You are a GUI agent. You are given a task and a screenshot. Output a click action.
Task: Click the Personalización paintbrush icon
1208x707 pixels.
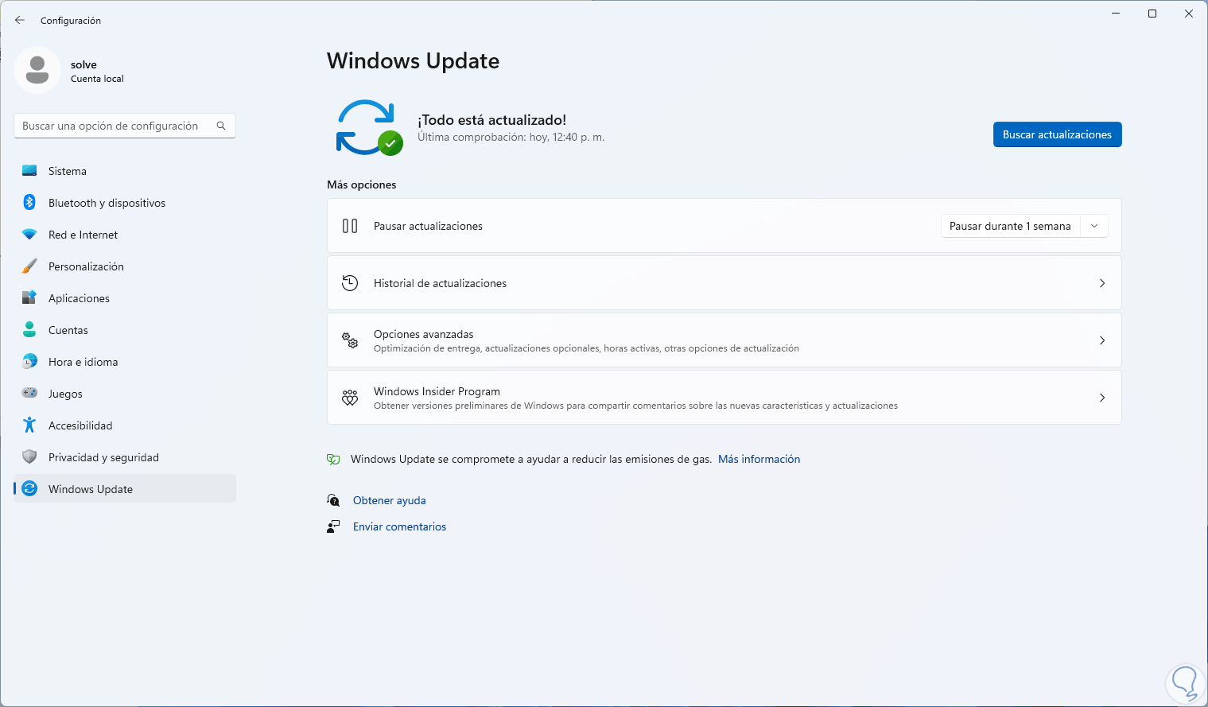[29, 266]
